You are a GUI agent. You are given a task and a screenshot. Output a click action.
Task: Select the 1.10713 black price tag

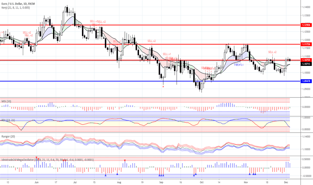pyautogui.click(x=306, y=64)
